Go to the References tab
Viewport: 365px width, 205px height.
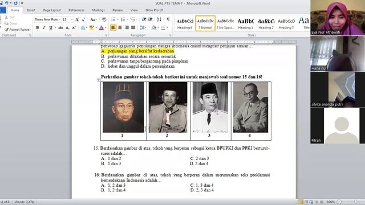click(76, 10)
